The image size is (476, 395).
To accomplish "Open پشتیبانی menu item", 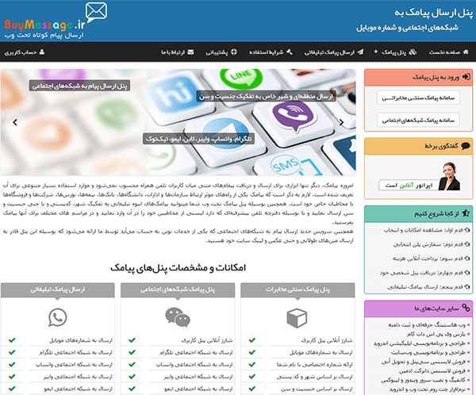I will tap(221, 52).
